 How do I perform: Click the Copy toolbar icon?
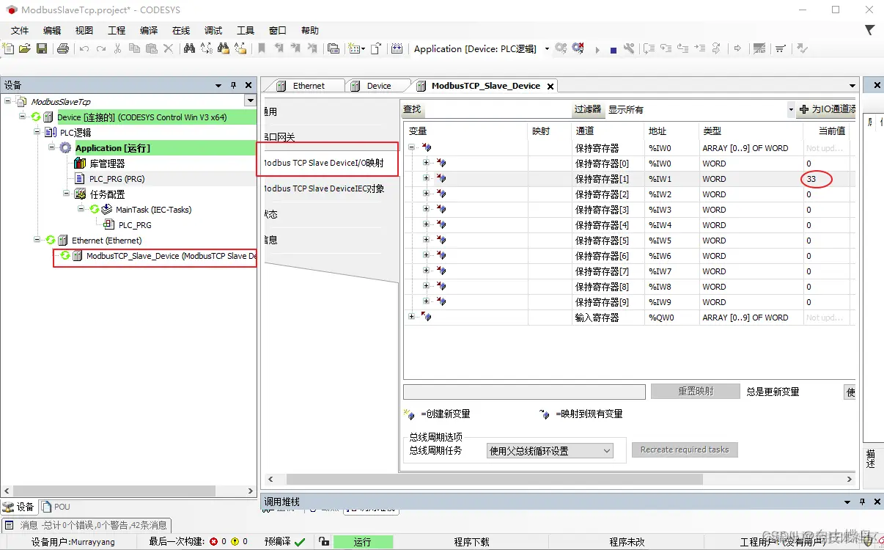tap(134, 48)
